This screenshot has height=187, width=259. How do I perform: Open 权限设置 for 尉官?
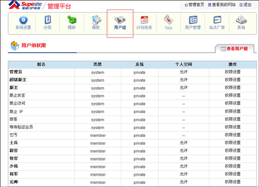coord(233,151)
